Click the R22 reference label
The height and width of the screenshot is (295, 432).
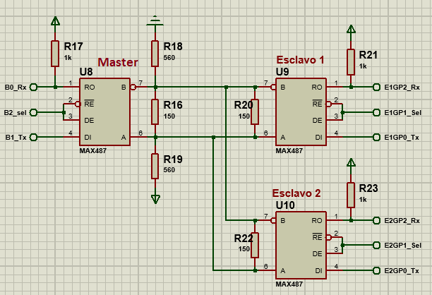[x=244, y=239]
